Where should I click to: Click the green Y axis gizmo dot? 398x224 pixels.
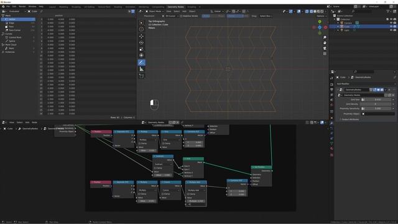coord(320,22)
